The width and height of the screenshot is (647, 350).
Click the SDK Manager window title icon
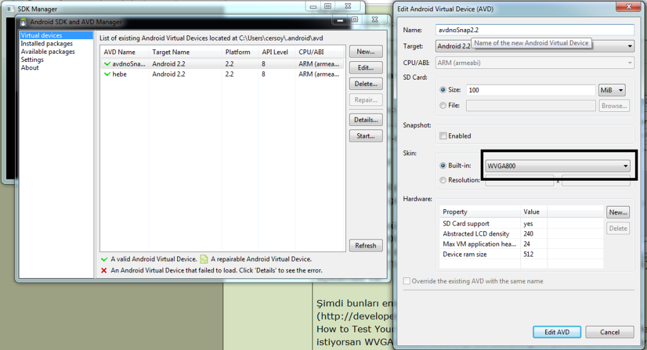point(9,9)
